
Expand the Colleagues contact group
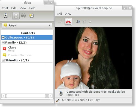tap(3, 38)
